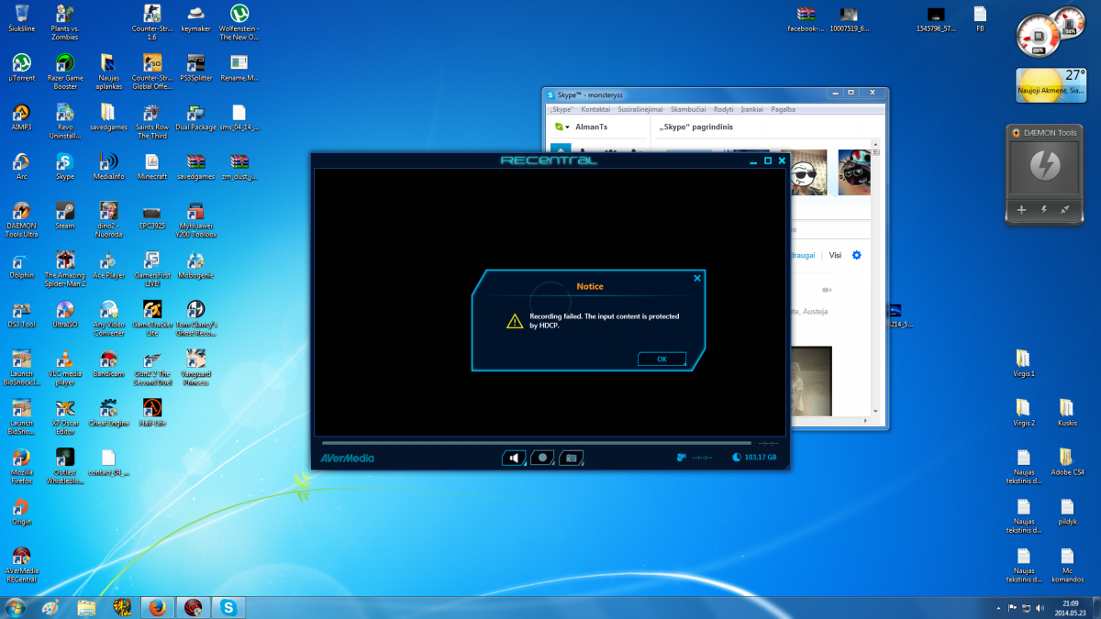The width and height of the screenshot is (1101, 619).
Task: Show hidden tray icons arrow
Action: 998,607
